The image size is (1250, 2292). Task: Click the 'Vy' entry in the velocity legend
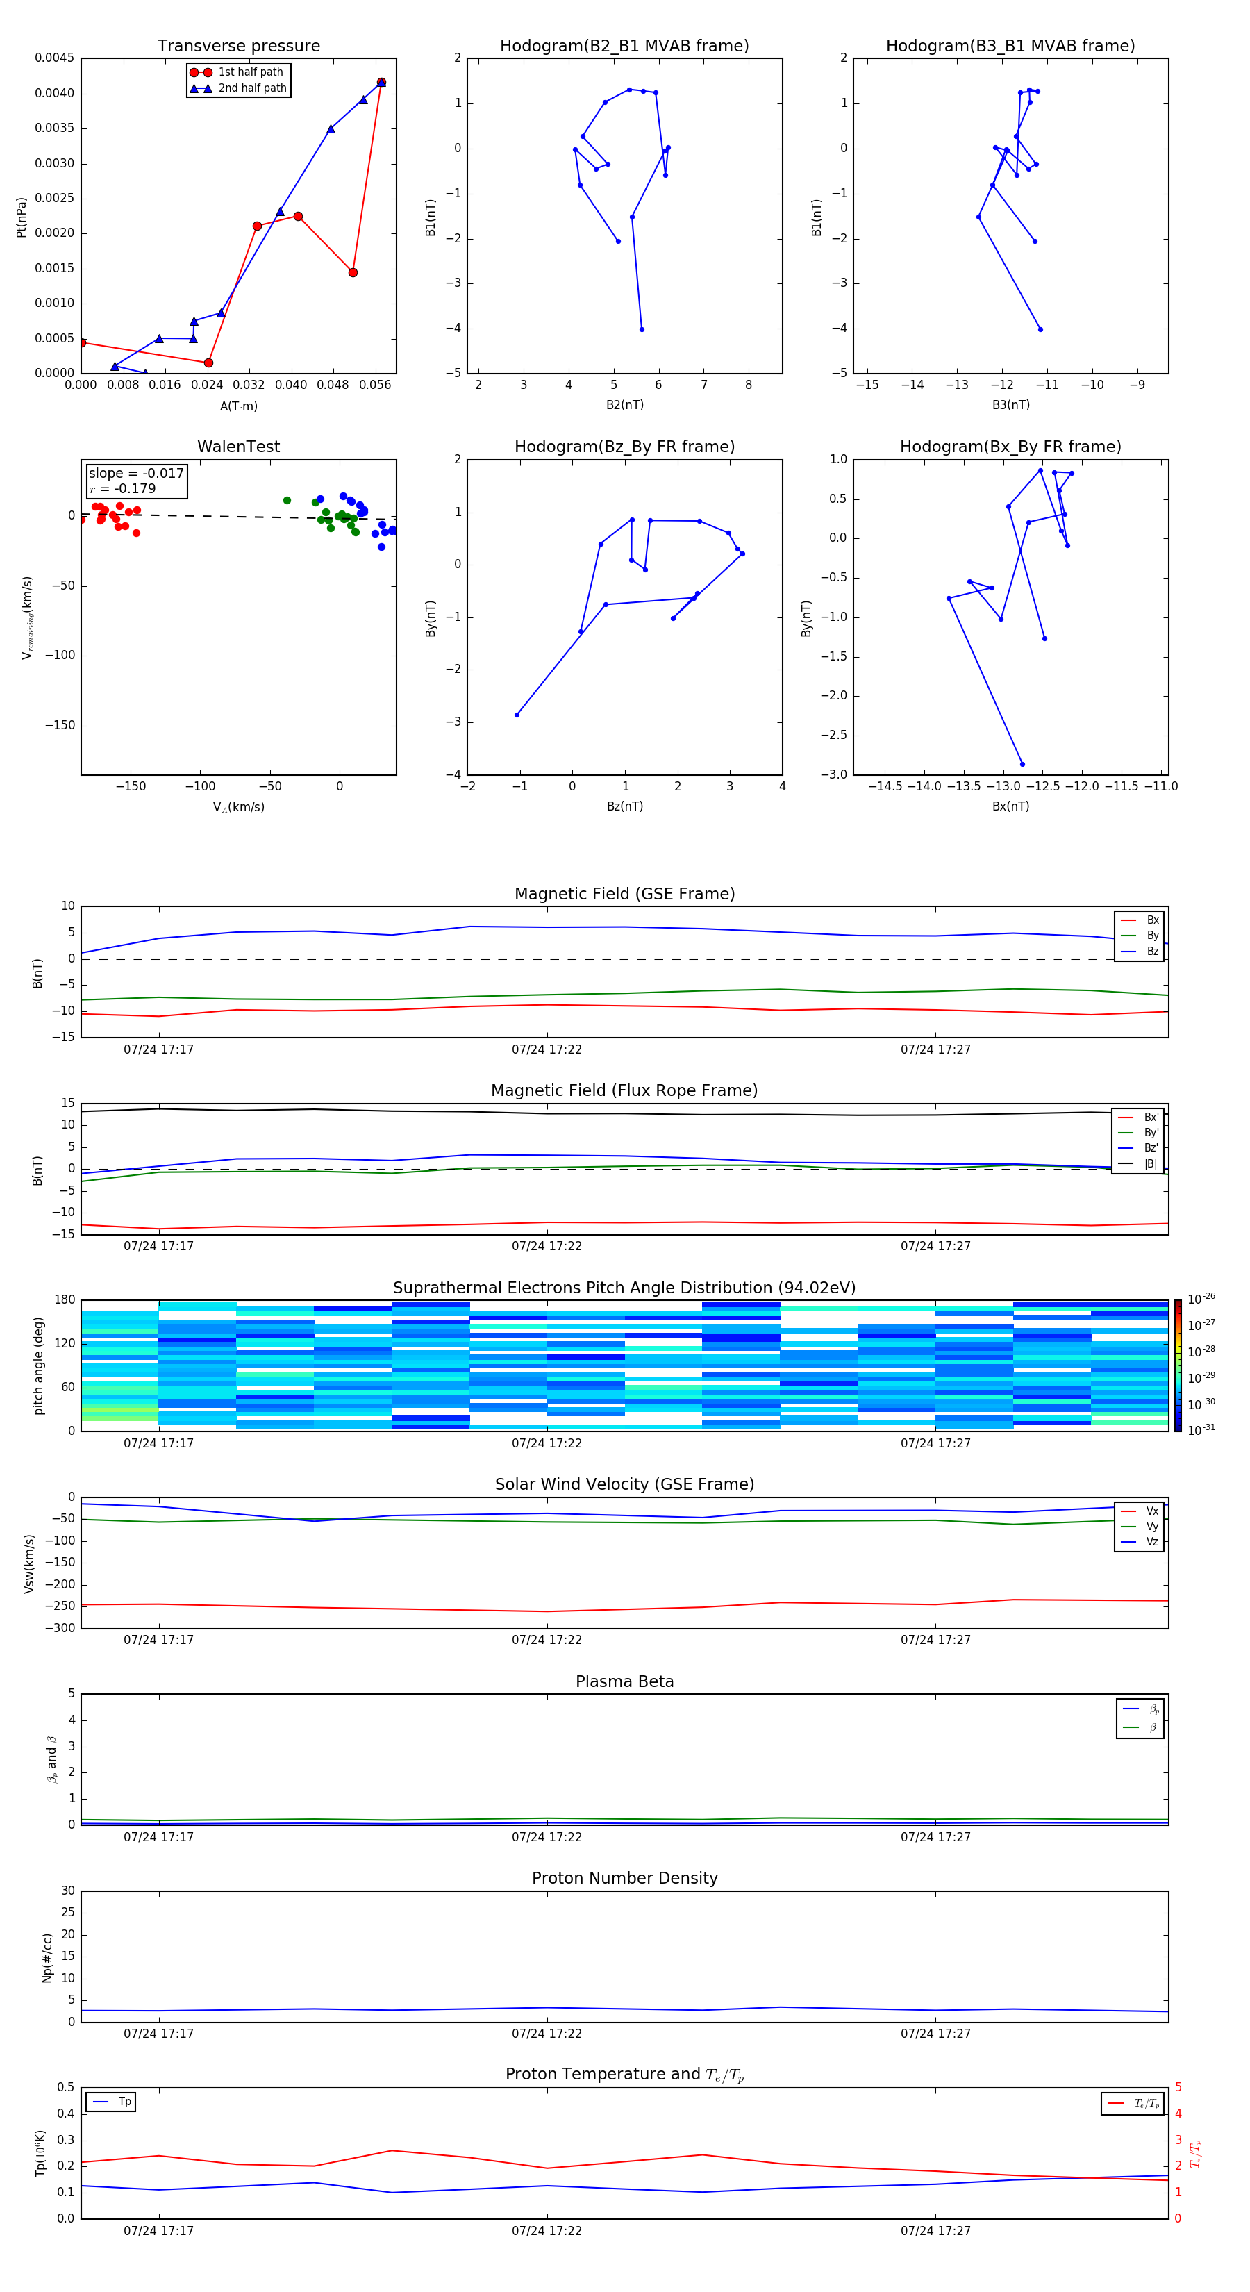[1140, 1527]
